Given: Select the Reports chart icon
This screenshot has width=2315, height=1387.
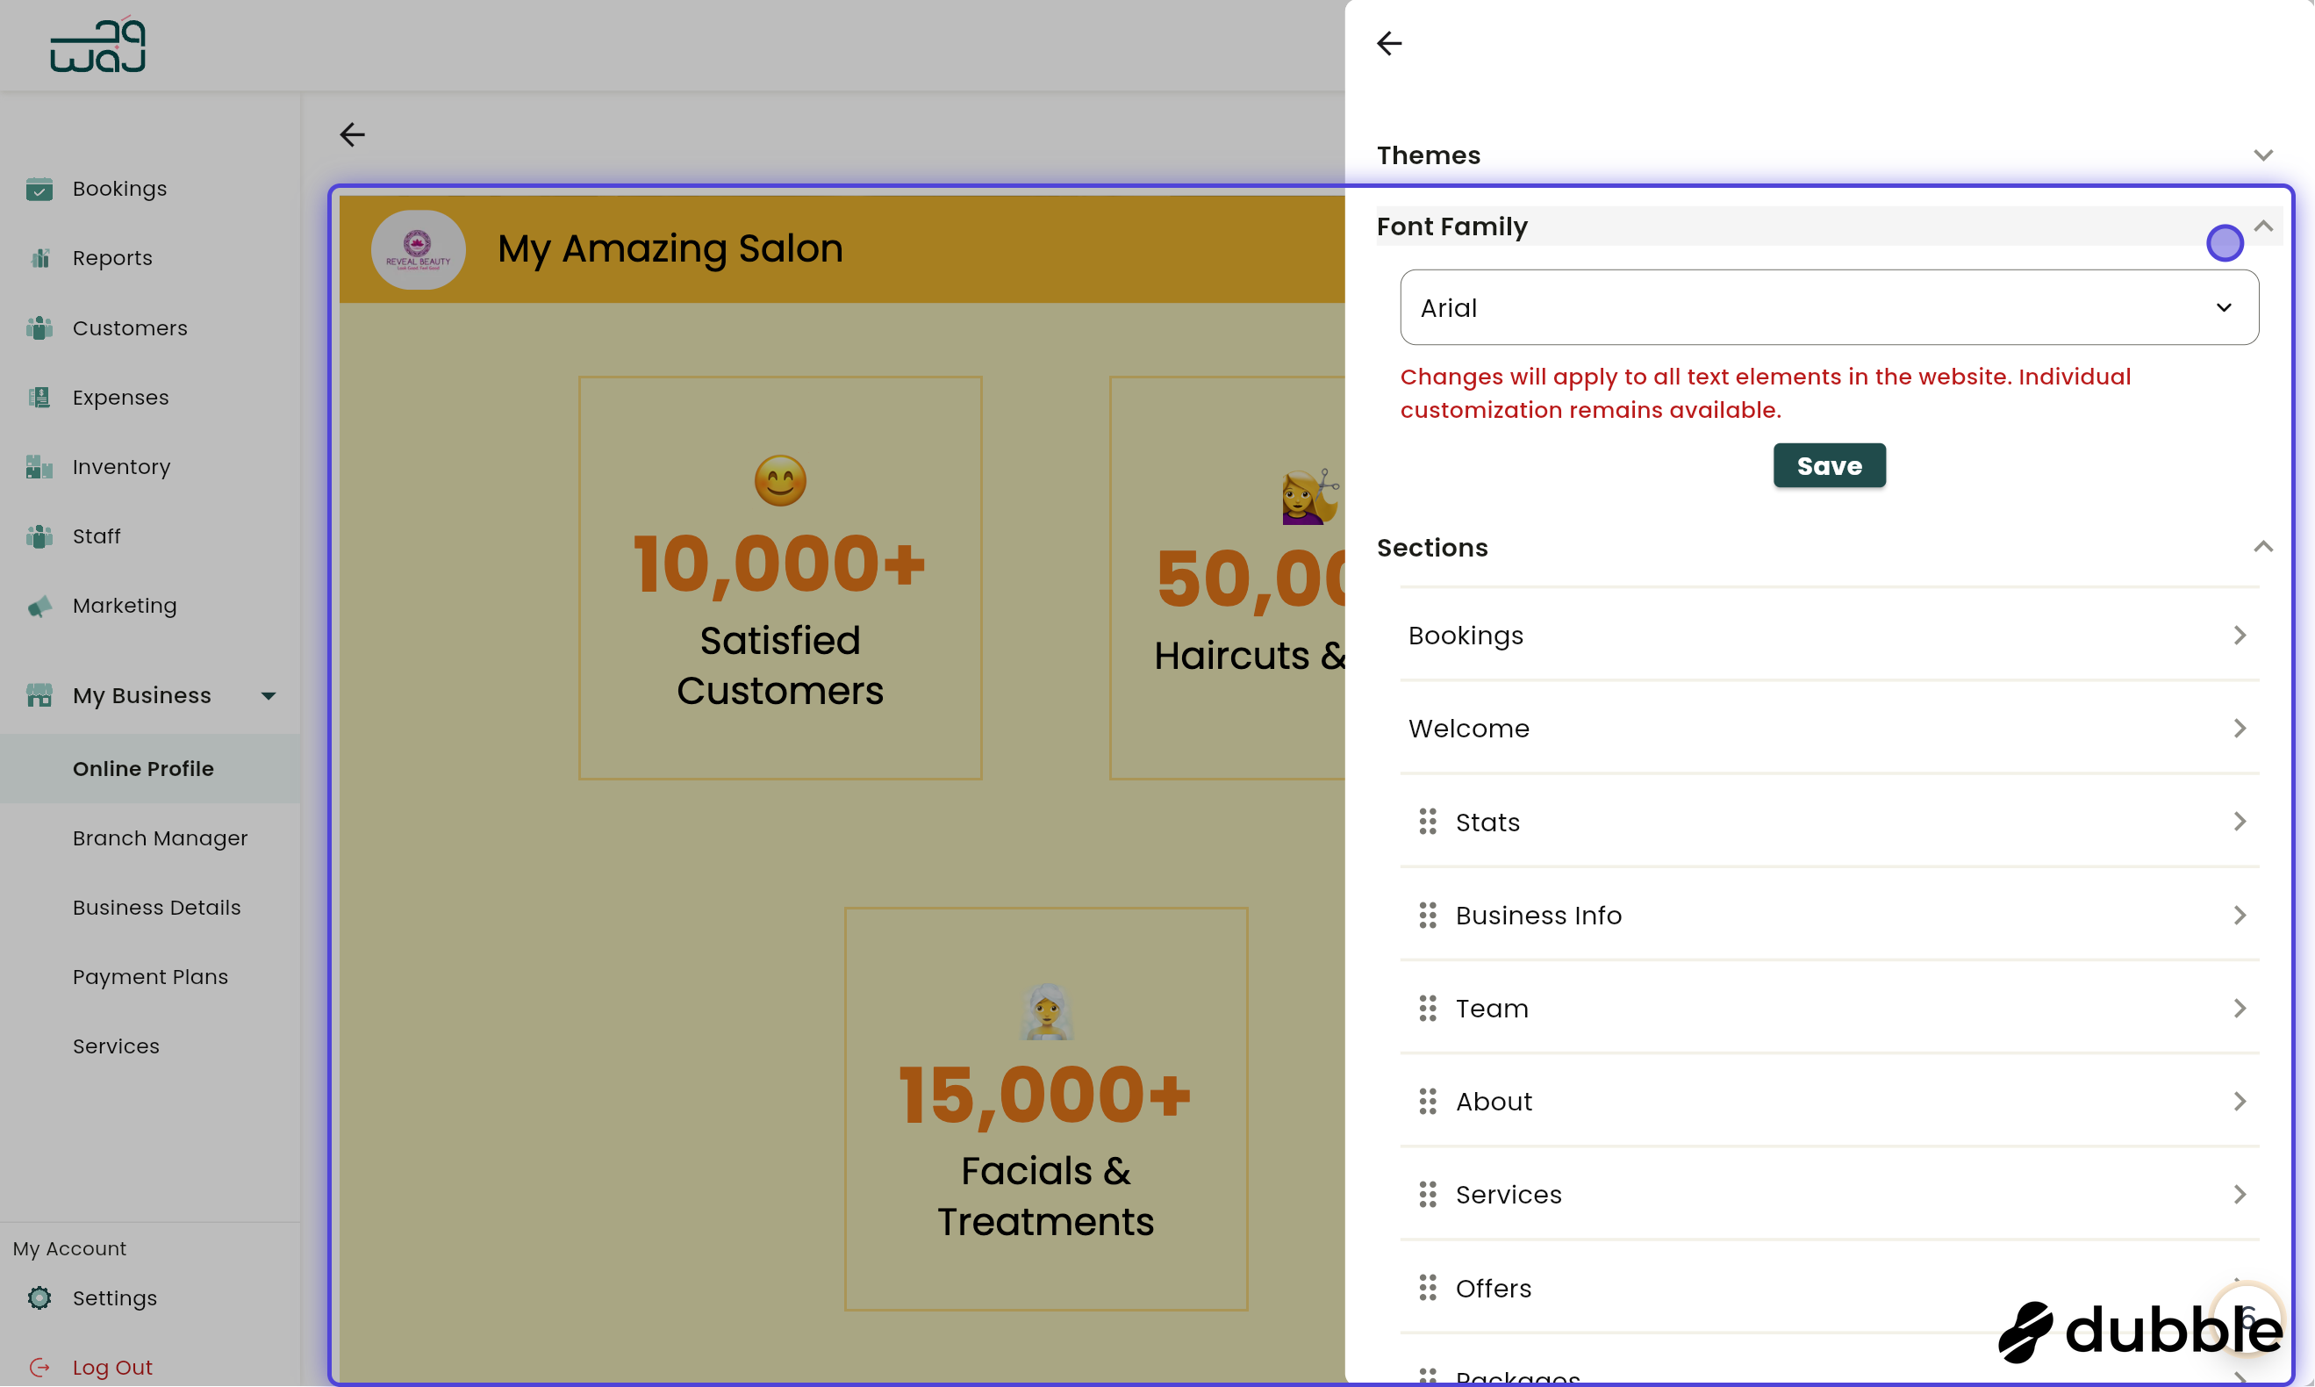Looking at the screenshot, I should (39, 258).
